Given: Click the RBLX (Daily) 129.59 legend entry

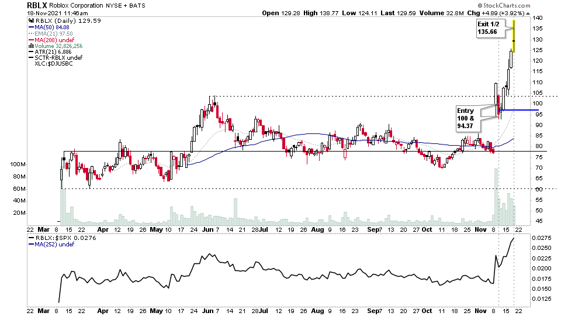Looking at the screenshot, I should (x=65, y=21).
